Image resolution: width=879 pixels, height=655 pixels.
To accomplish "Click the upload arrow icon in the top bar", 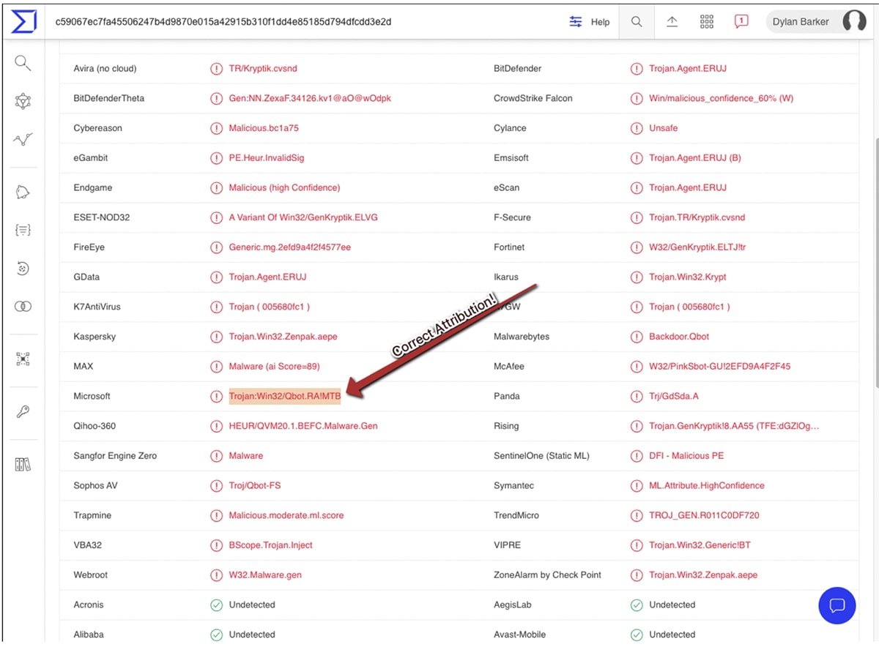I will pos(672,22).
